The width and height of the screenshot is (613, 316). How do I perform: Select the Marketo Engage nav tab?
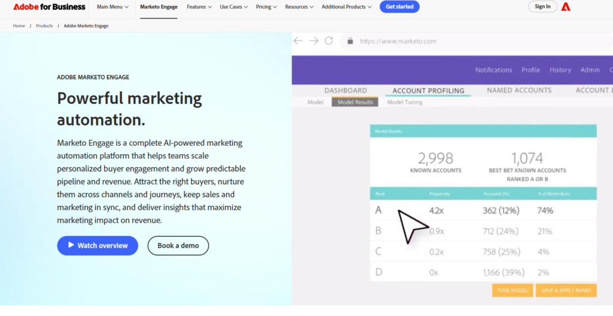pyautogui.click(x=159, y=7)
